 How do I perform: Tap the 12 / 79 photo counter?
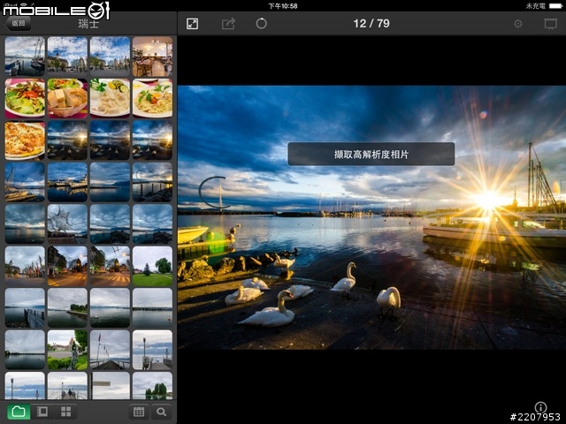[371, 24]
